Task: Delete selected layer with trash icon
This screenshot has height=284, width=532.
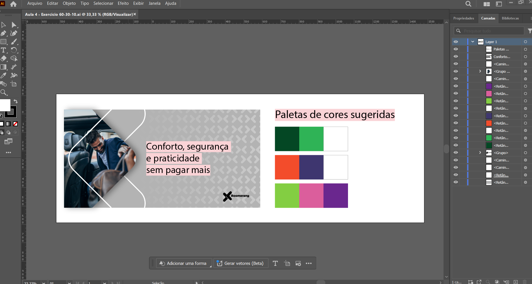Action: (x=525, y=282)
